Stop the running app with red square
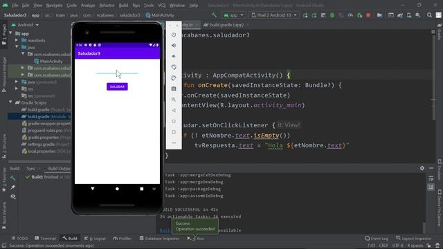 (x=368, y=15)
